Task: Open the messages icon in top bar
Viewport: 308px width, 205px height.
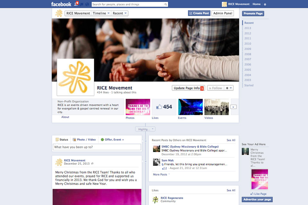Action: [81, 4]
